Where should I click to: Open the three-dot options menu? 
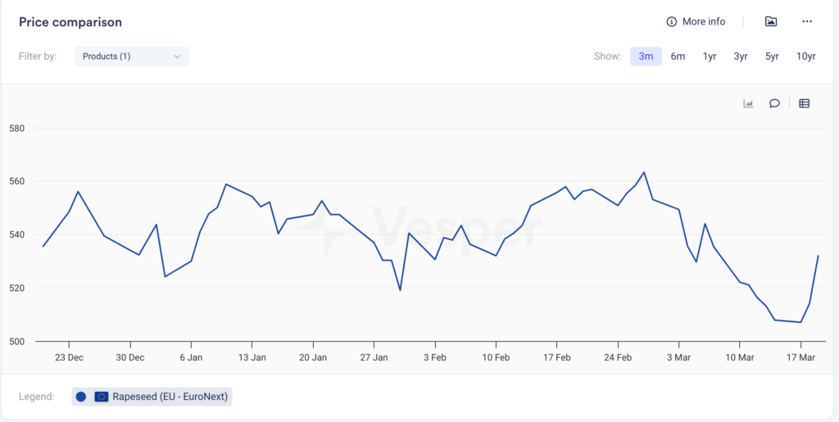point(807,22)
